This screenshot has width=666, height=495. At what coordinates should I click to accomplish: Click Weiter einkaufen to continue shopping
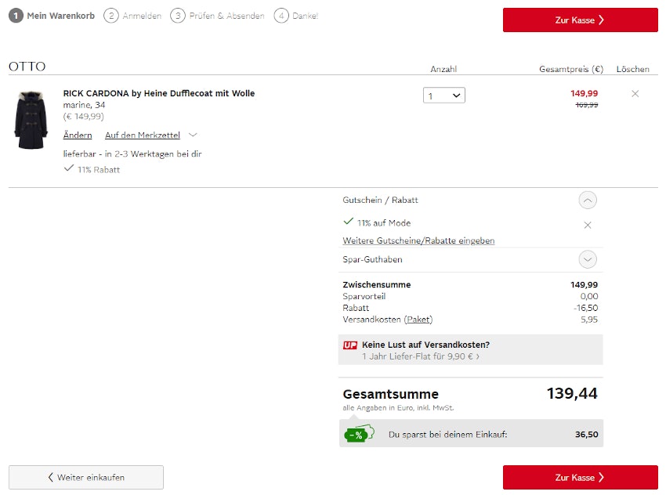(x=86, y=477)
